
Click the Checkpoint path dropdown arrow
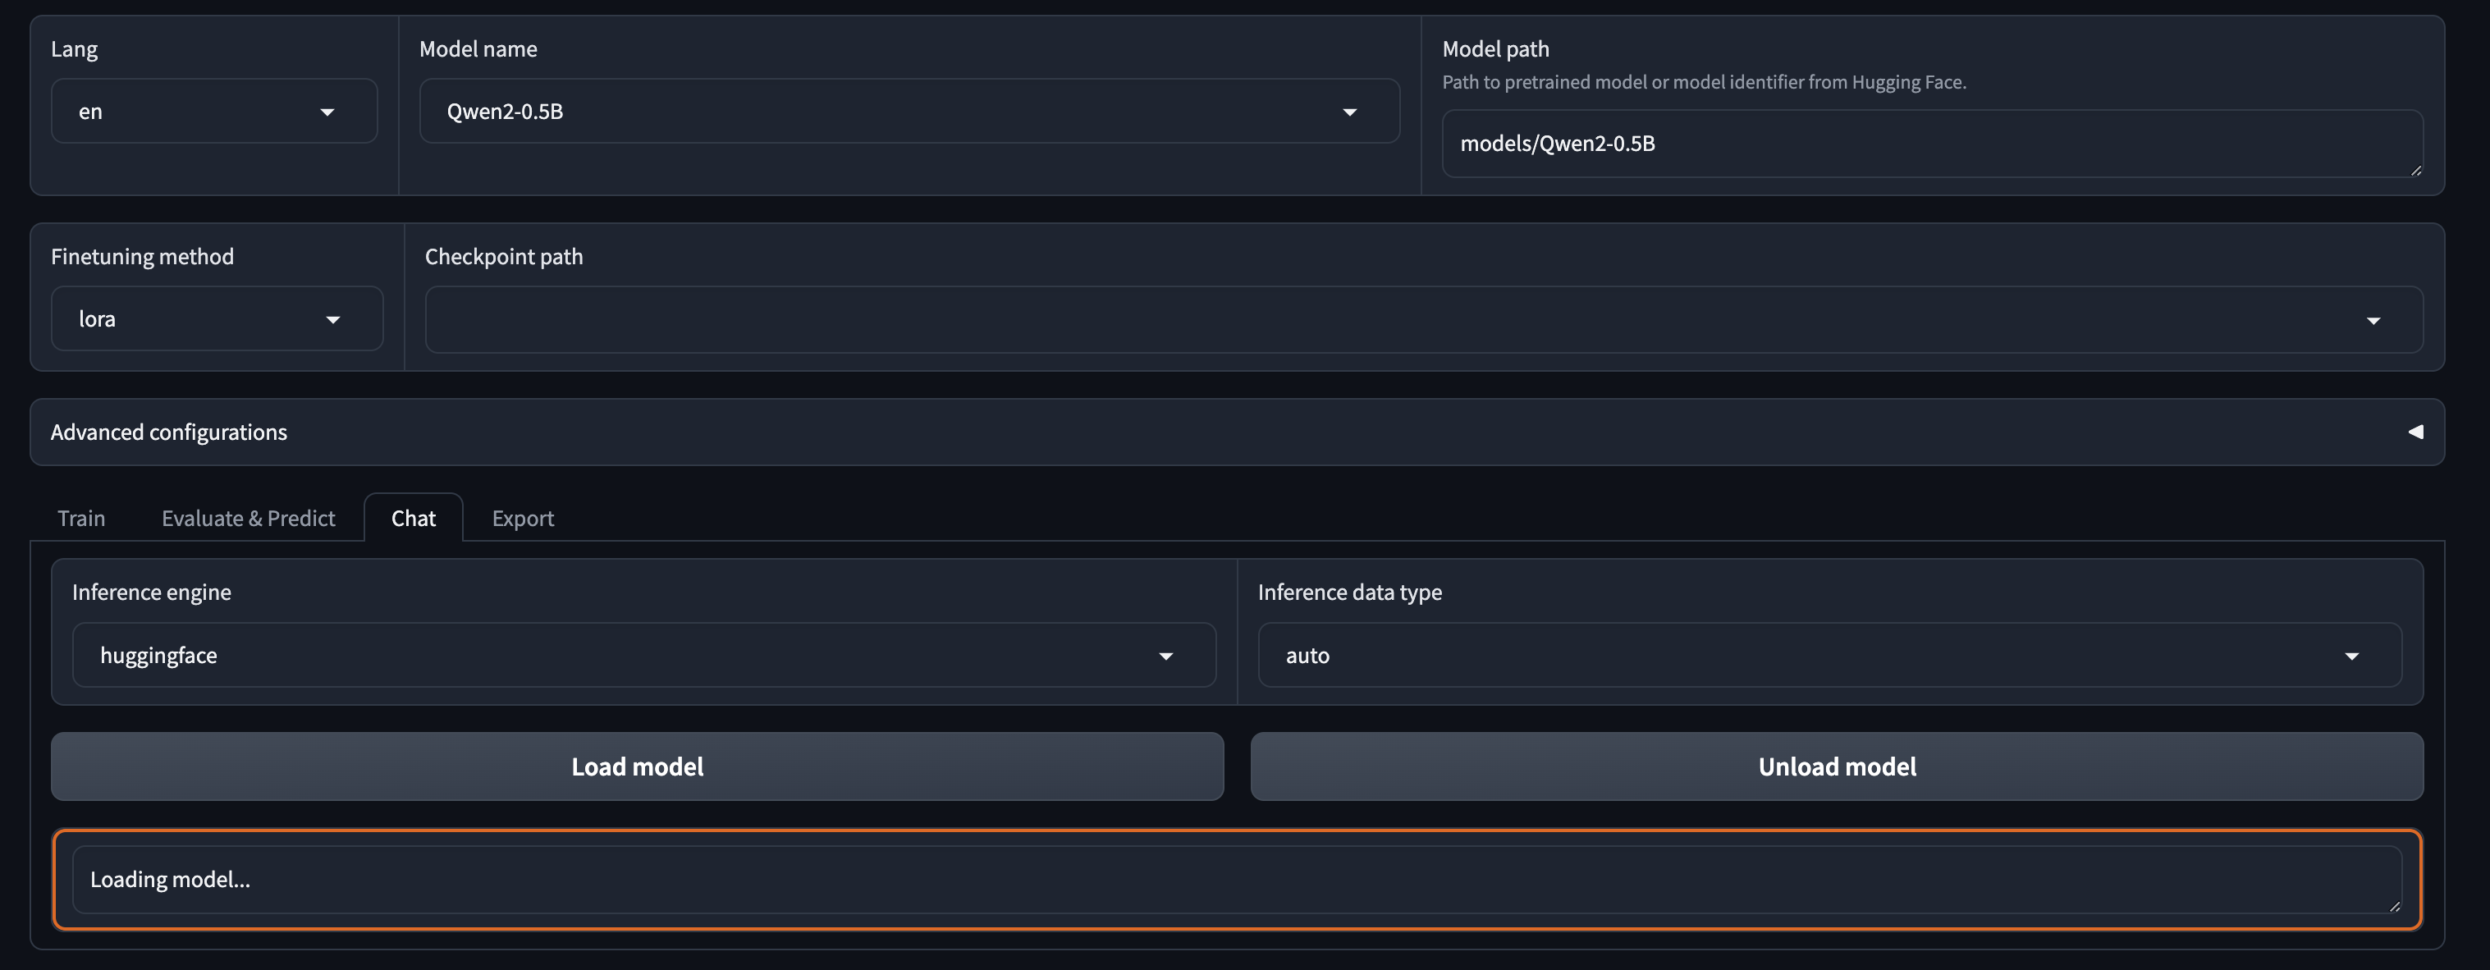(2373, 321)
